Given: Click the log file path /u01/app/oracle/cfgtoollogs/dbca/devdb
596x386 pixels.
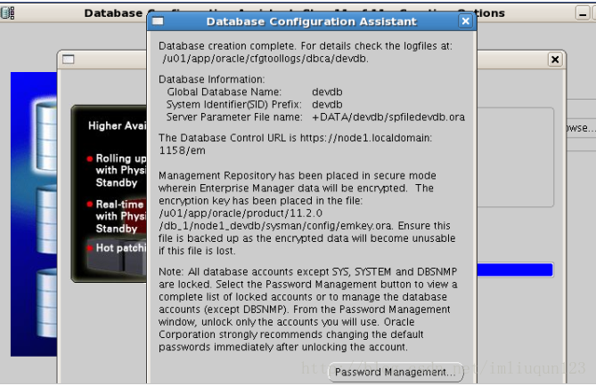Looking at the screenshot, I should point(265,59).
